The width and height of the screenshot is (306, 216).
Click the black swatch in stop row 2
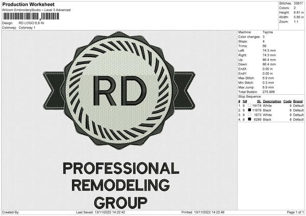(249, 110)
